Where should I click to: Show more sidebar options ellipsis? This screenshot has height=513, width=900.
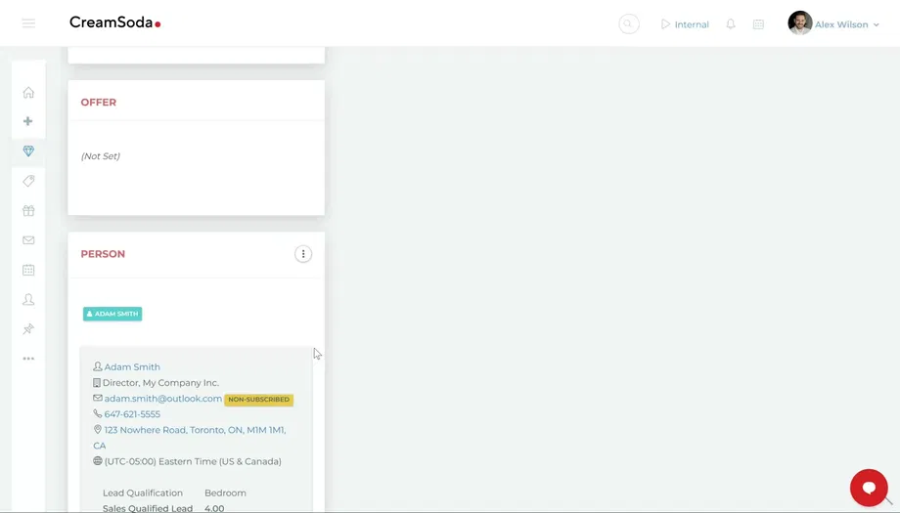28,359
